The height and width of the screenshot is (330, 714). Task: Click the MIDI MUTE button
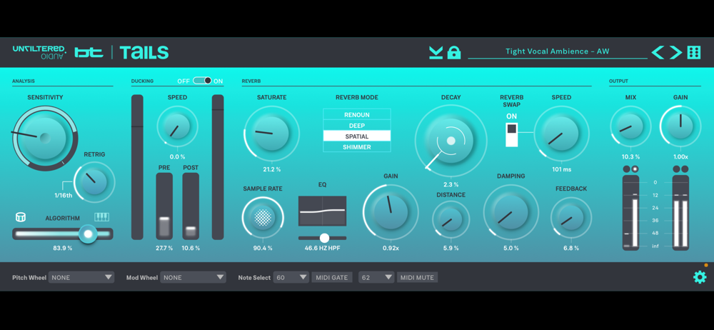tap(418, 277)
